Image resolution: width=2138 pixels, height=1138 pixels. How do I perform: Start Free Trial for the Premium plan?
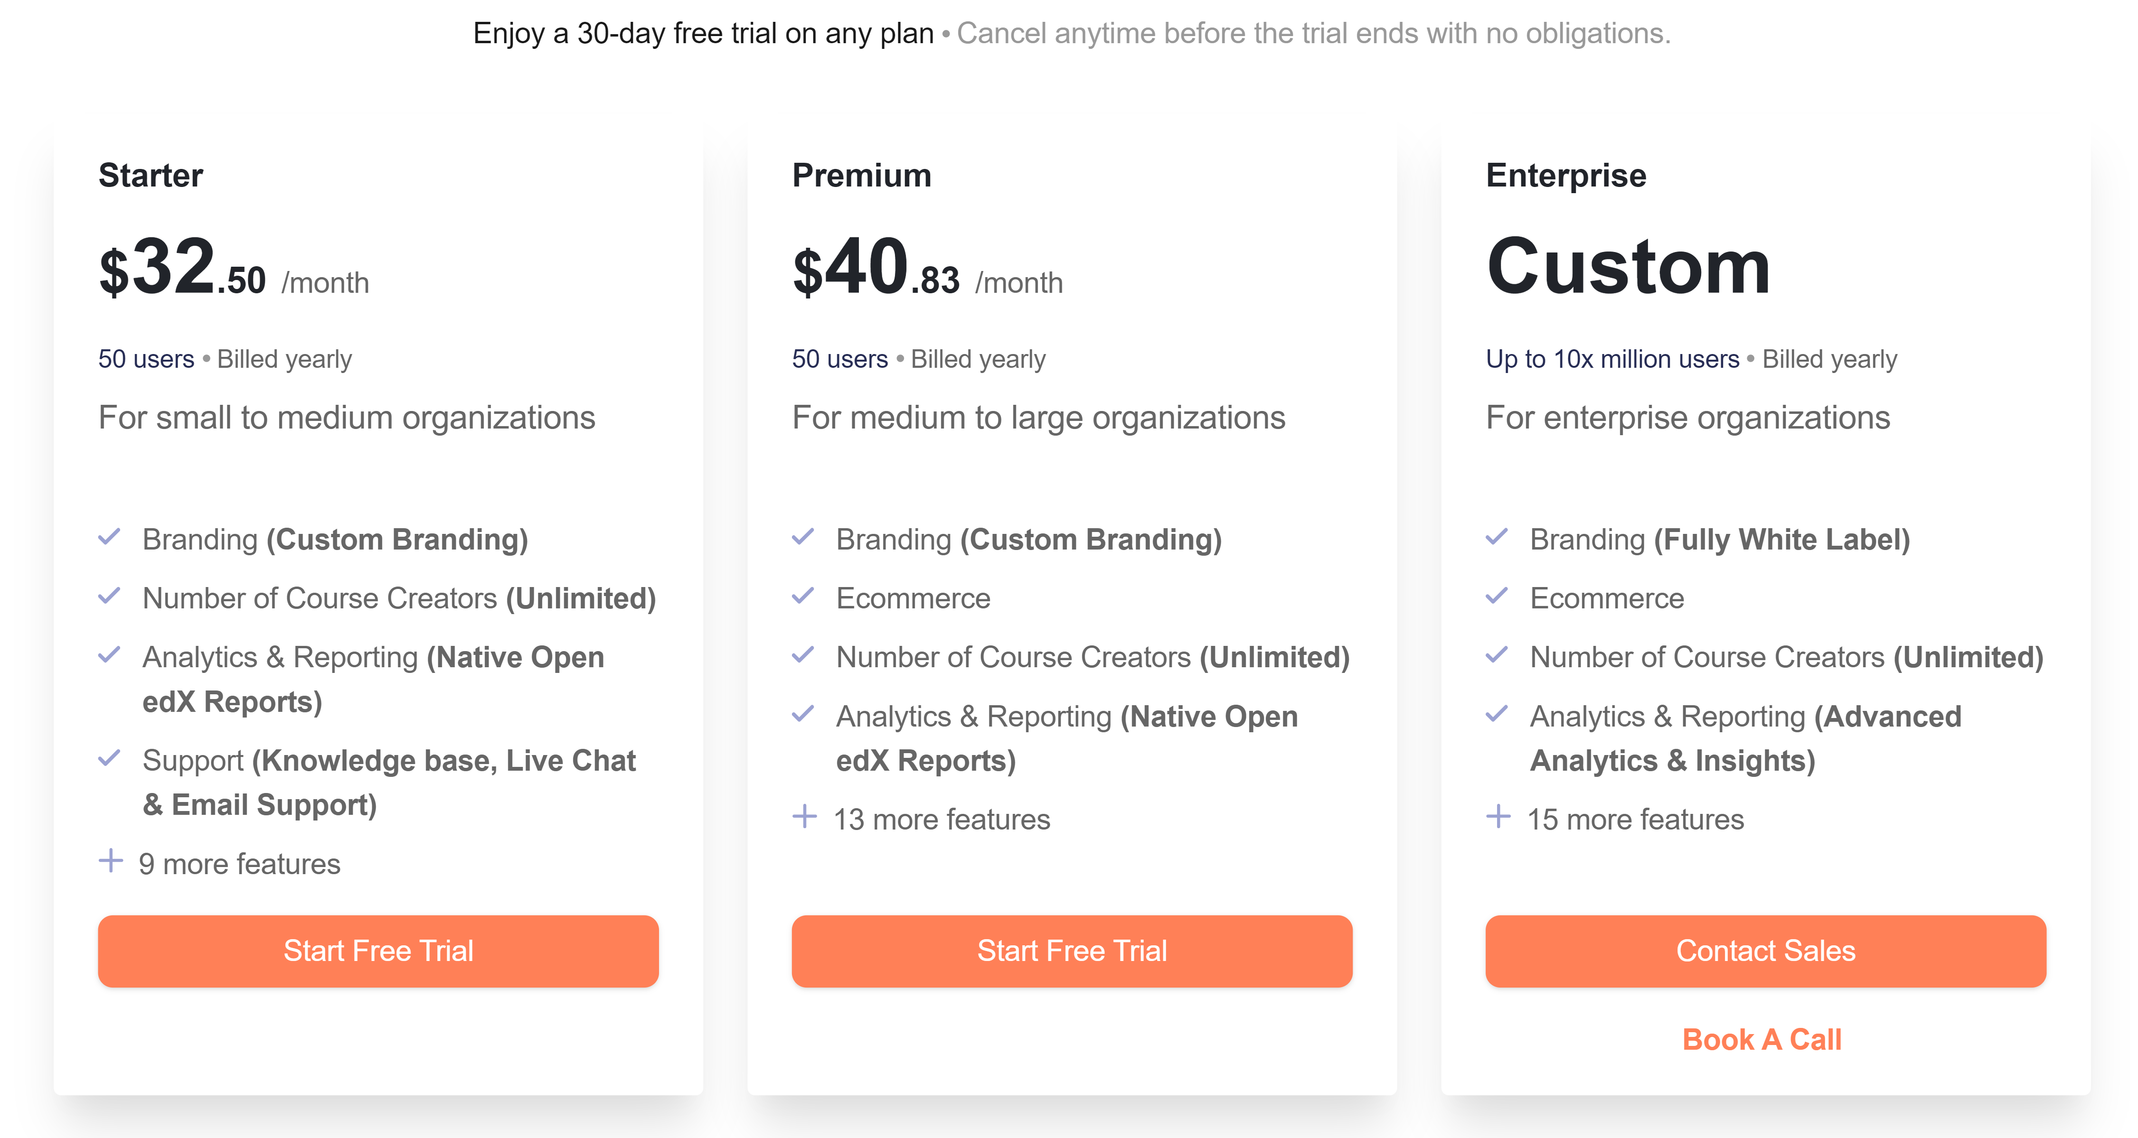1072,951
